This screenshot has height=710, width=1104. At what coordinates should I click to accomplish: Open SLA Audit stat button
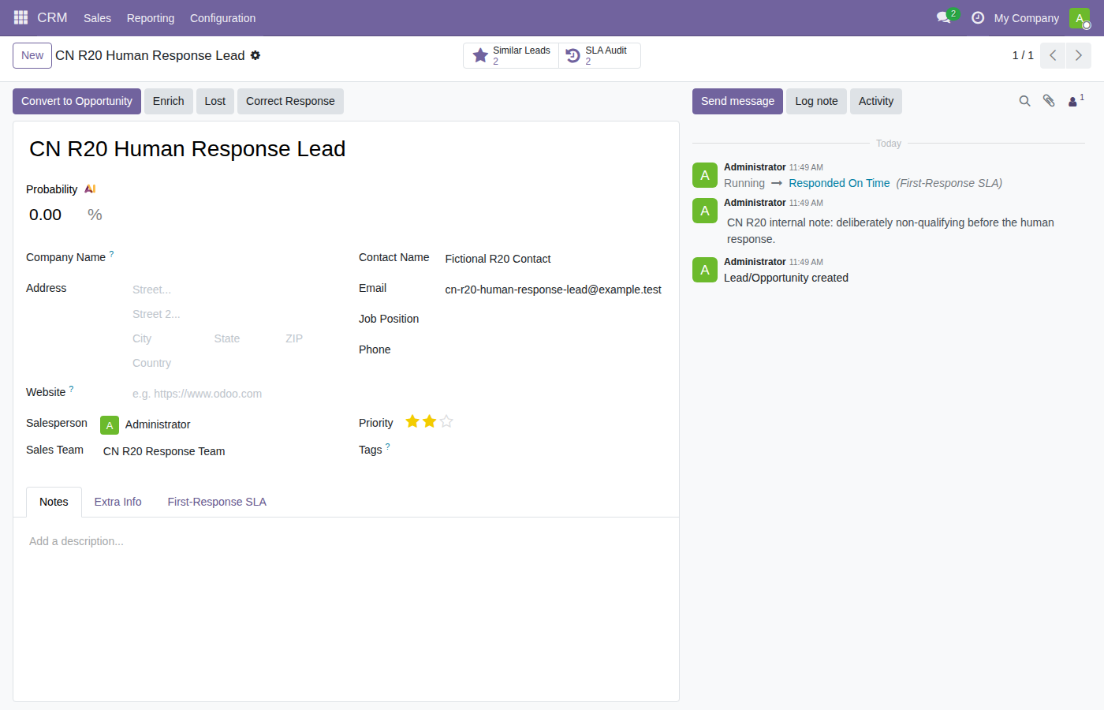coord(599,55)
